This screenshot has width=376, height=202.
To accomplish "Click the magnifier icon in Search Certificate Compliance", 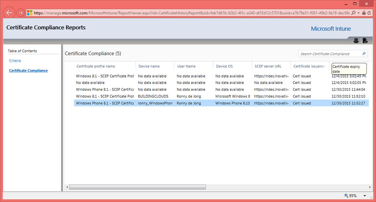I will [364, 54].
